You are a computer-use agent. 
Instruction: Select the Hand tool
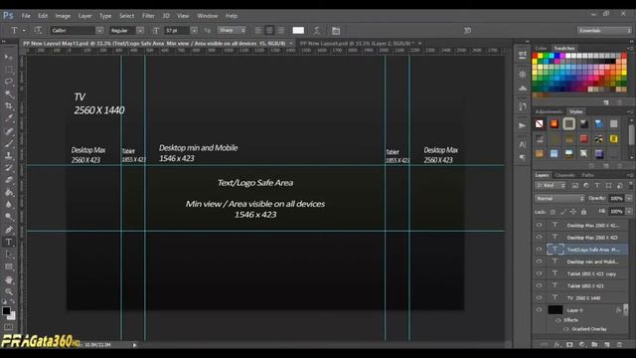9,279
